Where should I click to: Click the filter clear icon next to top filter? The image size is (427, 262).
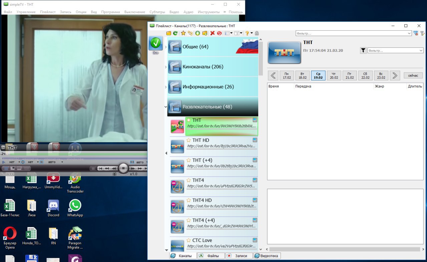pos(416,33)
